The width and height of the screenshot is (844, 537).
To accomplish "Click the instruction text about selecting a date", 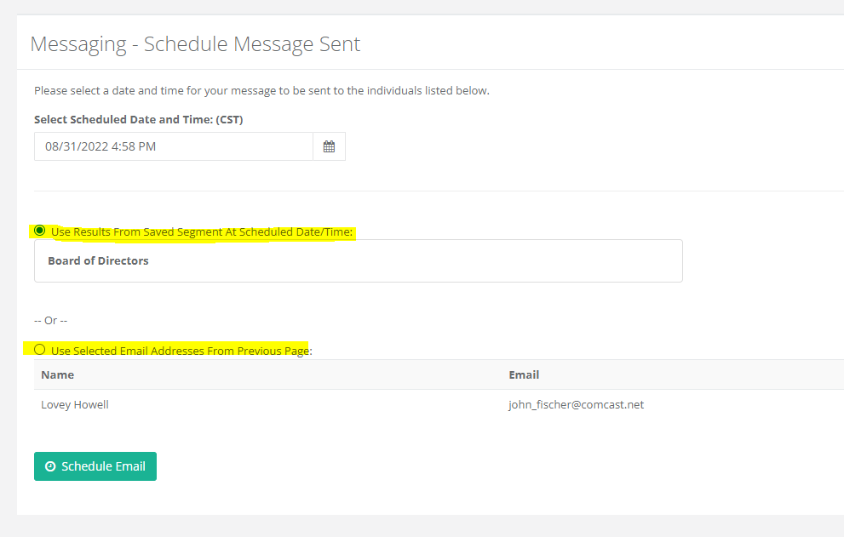I will [261, 90].
